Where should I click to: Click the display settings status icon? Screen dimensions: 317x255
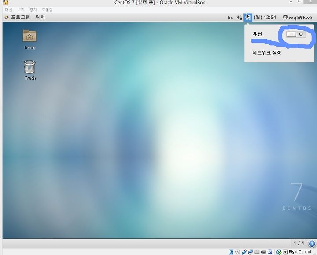point(270,252)
